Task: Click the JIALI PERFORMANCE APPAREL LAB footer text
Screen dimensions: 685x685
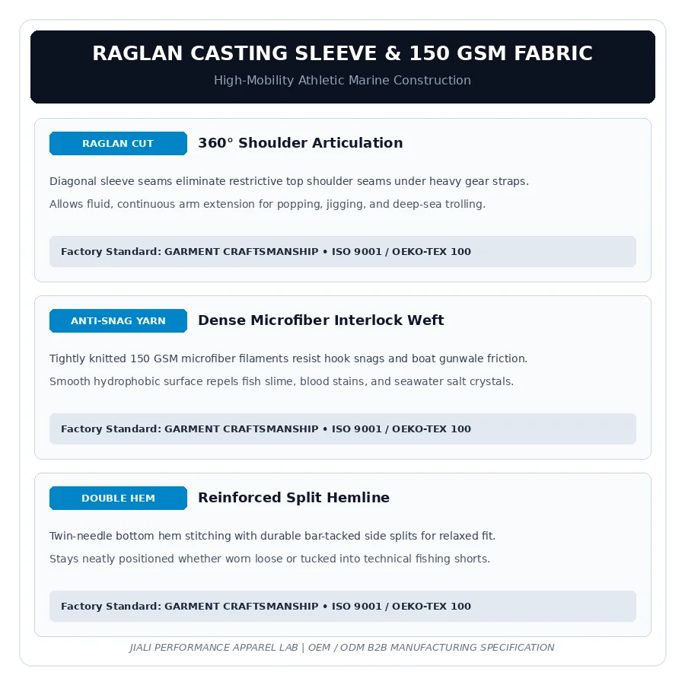Action: (214, 648)
